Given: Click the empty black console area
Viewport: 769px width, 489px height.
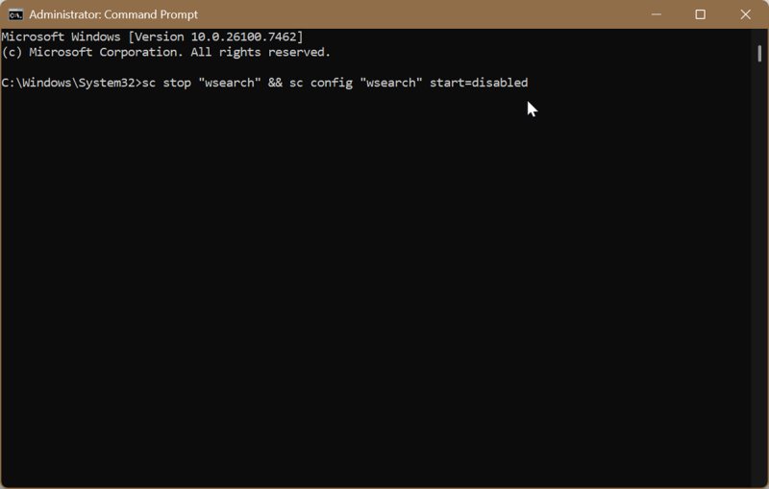Looking at the screenshot, I should [384, 288].
